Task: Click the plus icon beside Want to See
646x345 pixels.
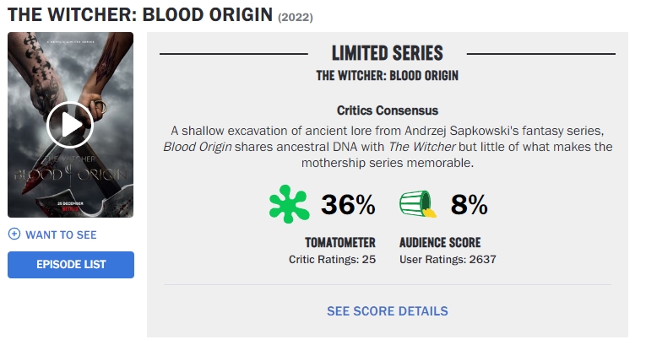Action: pyautogui.click(x=14, y=234)
